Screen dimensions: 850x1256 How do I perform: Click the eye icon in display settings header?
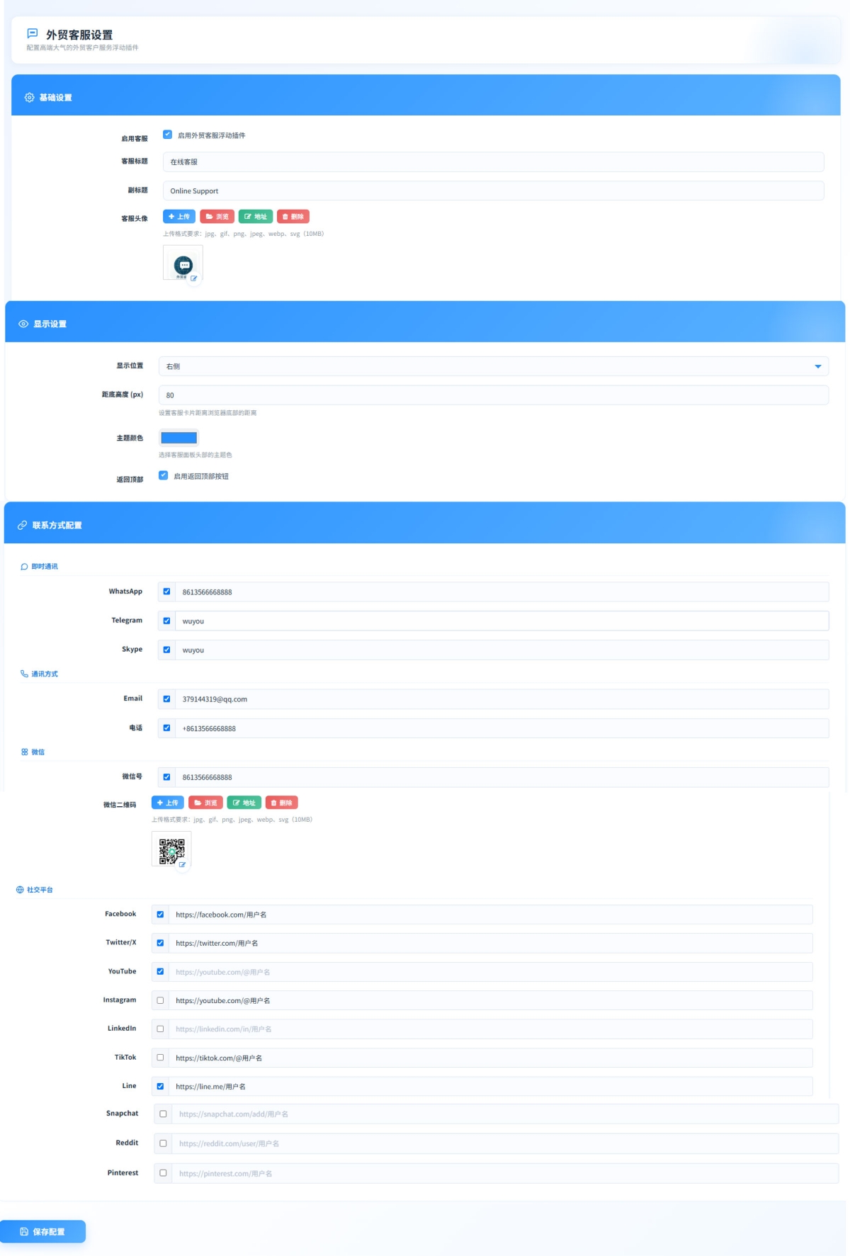(x=23, y=324)
